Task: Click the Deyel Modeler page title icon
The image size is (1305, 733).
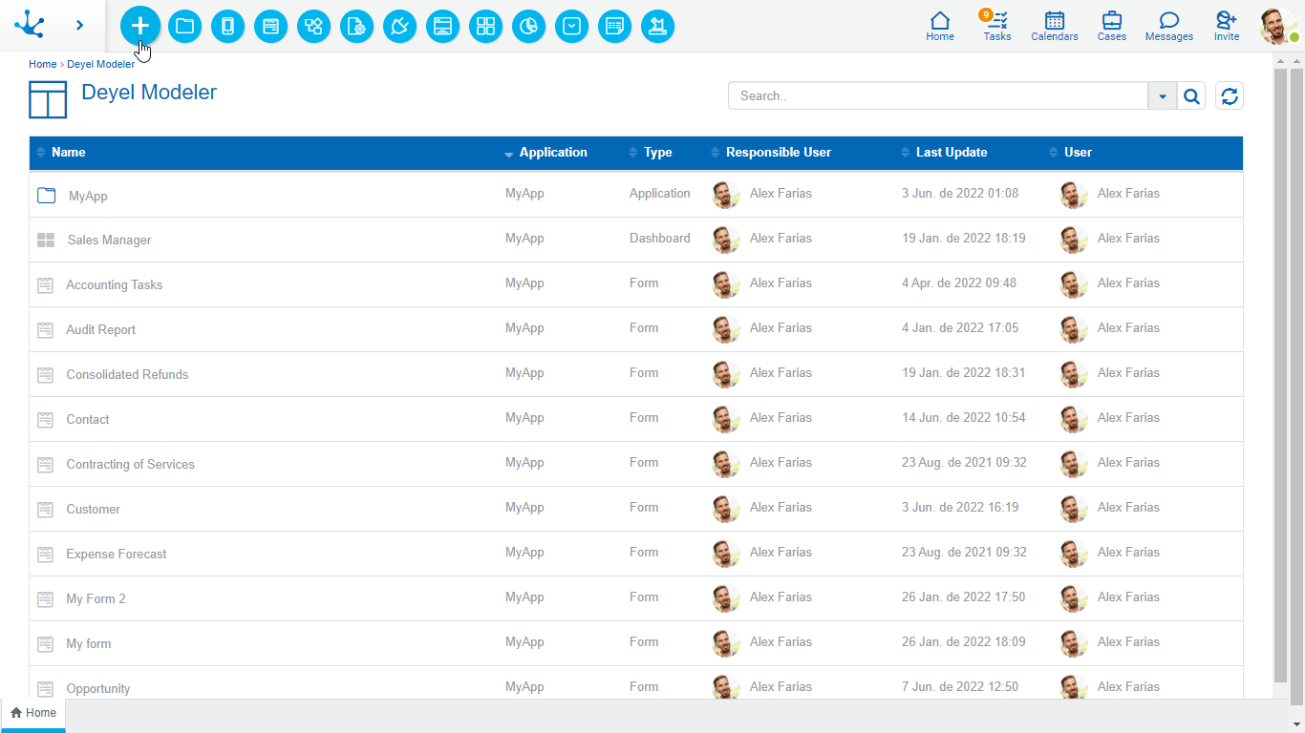Action: pyautogui.click(x=48, y=99)
